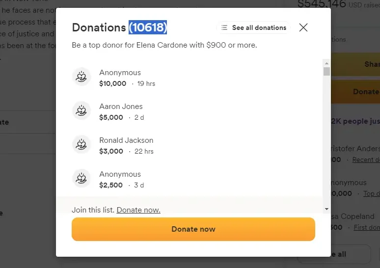
Task: Select the Aaron Jones donor name
Action: click(x=121, y=107)
